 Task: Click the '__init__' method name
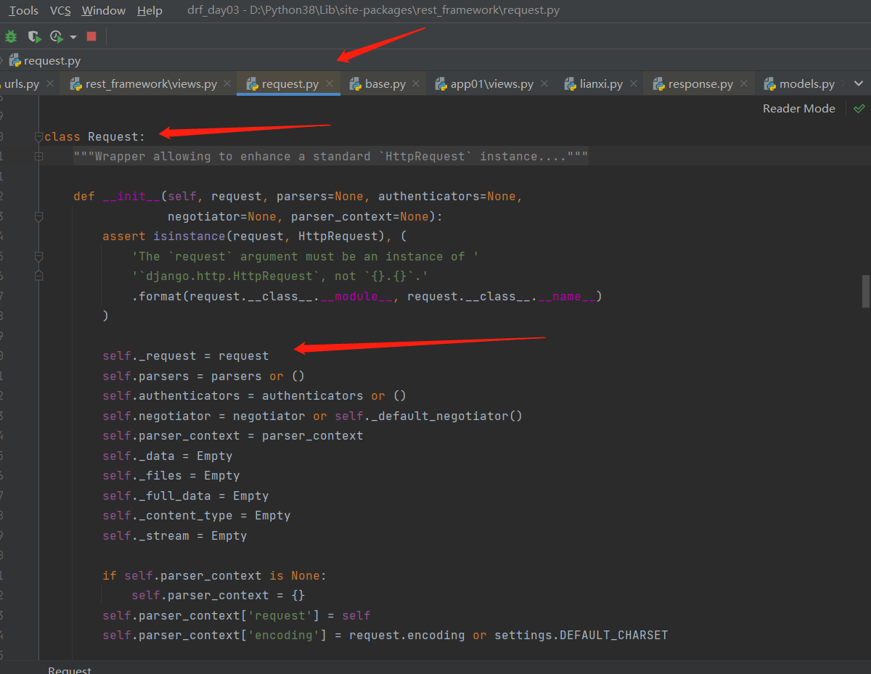click(x=131, y=196)
